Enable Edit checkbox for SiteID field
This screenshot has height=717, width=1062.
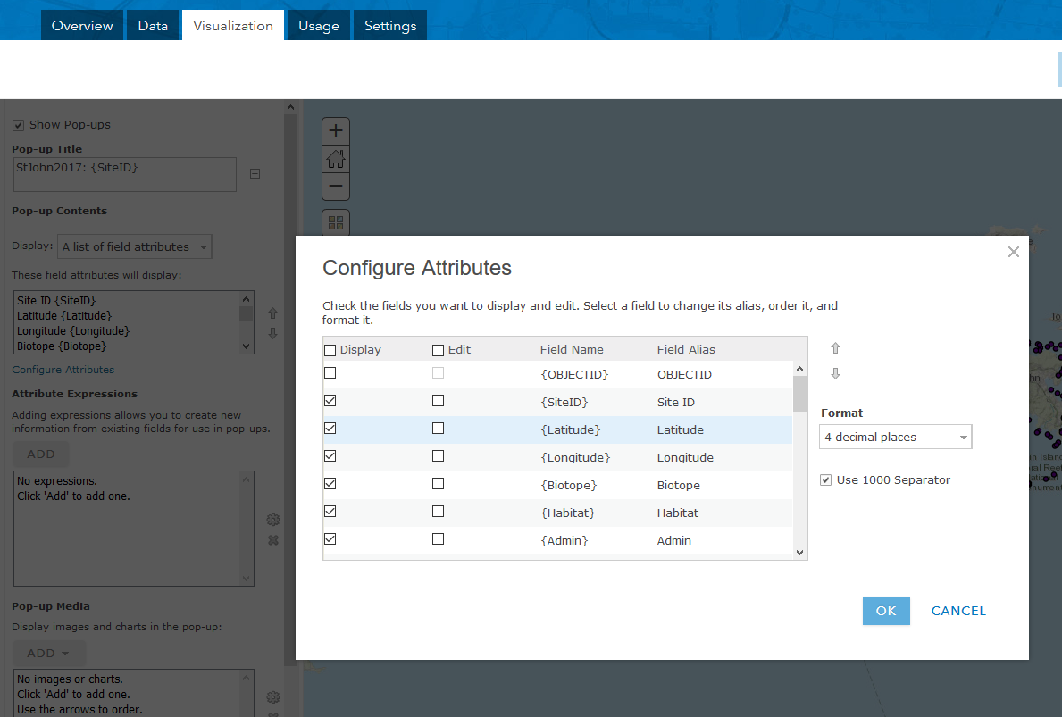(438, 401)
